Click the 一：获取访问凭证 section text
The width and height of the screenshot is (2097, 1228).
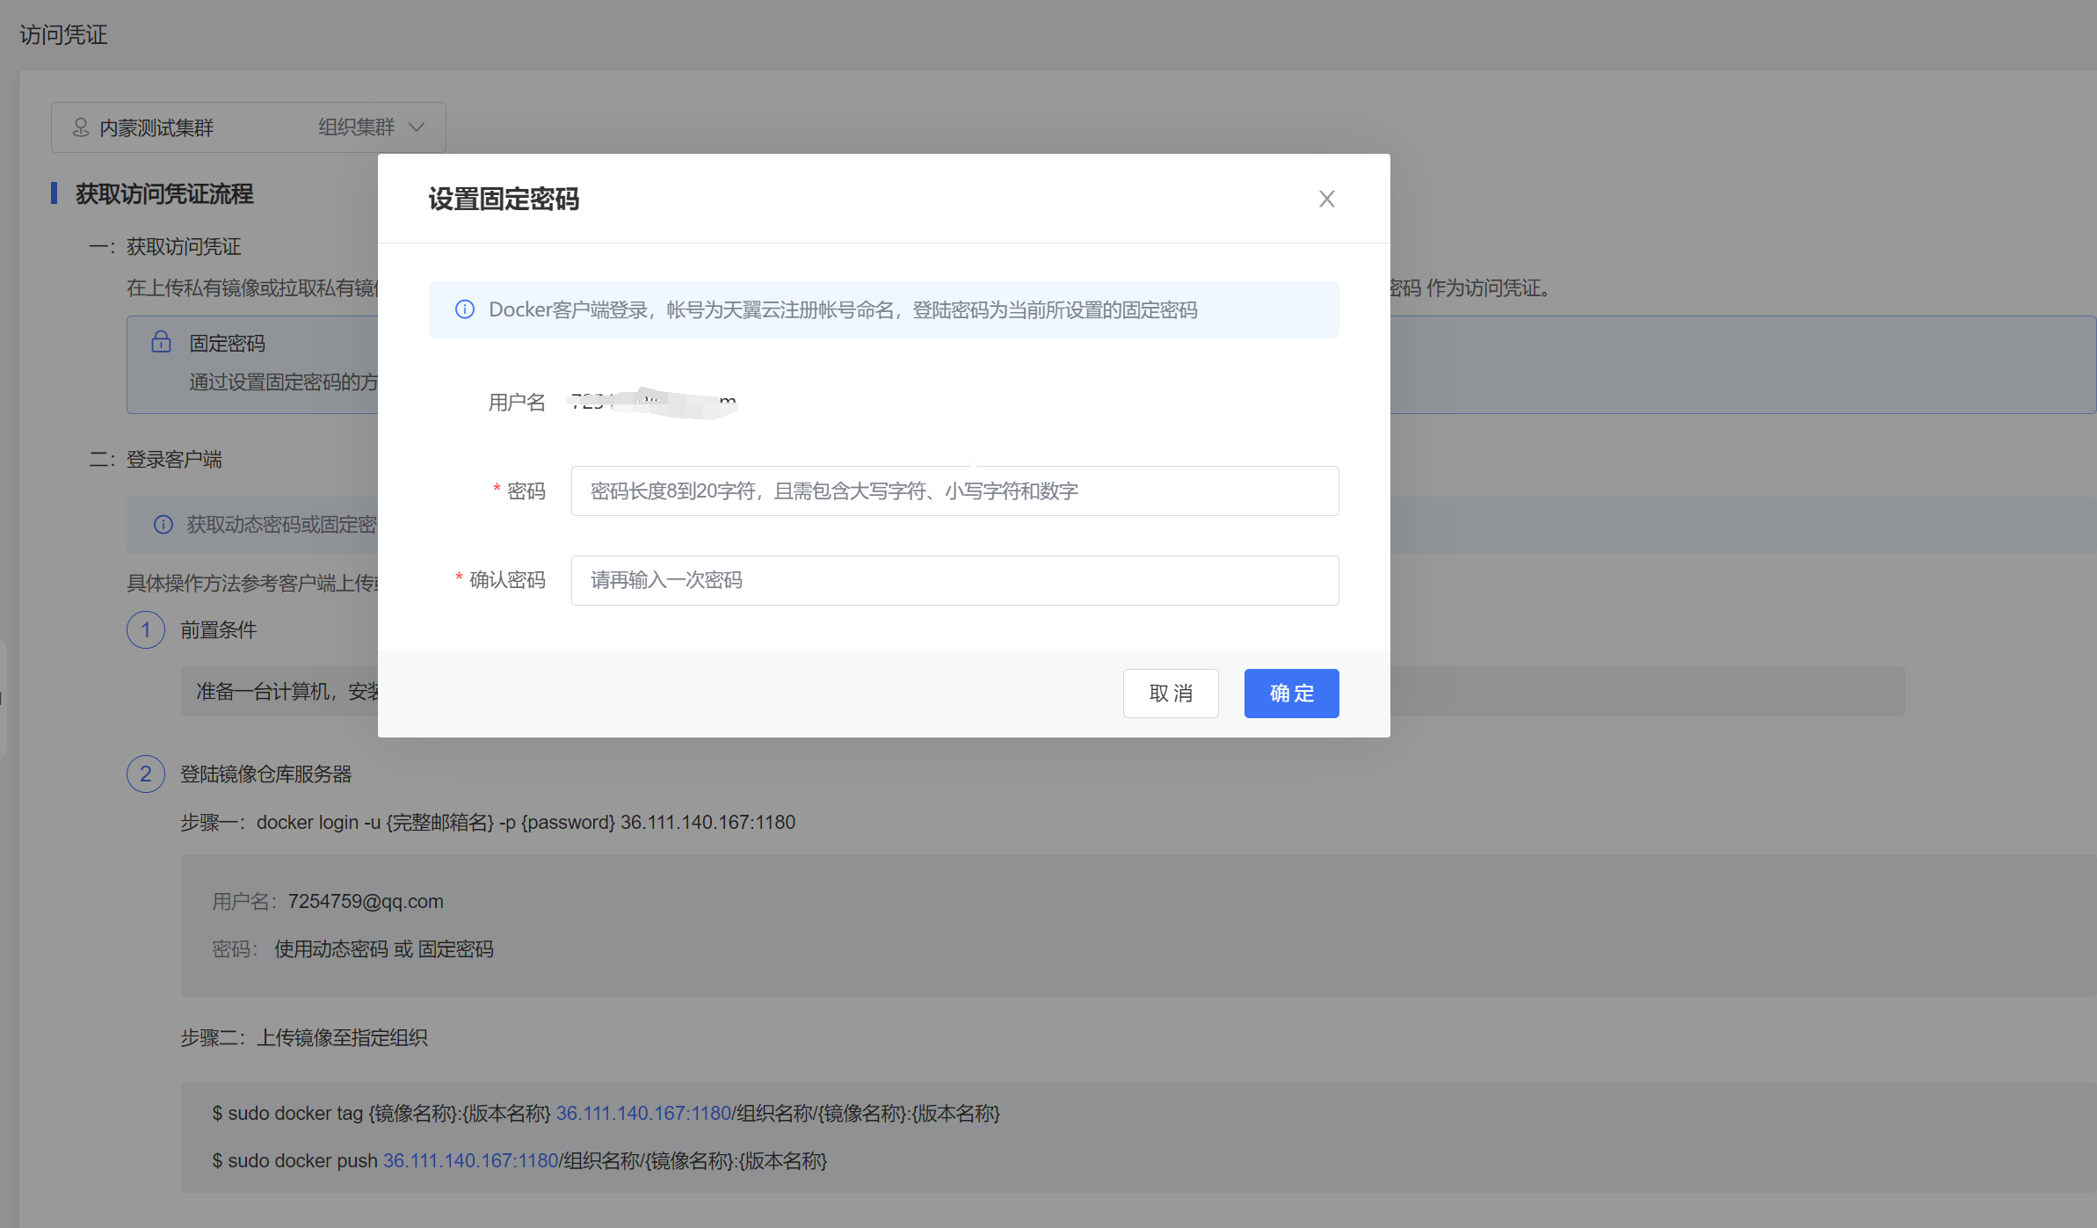(x=165, y=247)
